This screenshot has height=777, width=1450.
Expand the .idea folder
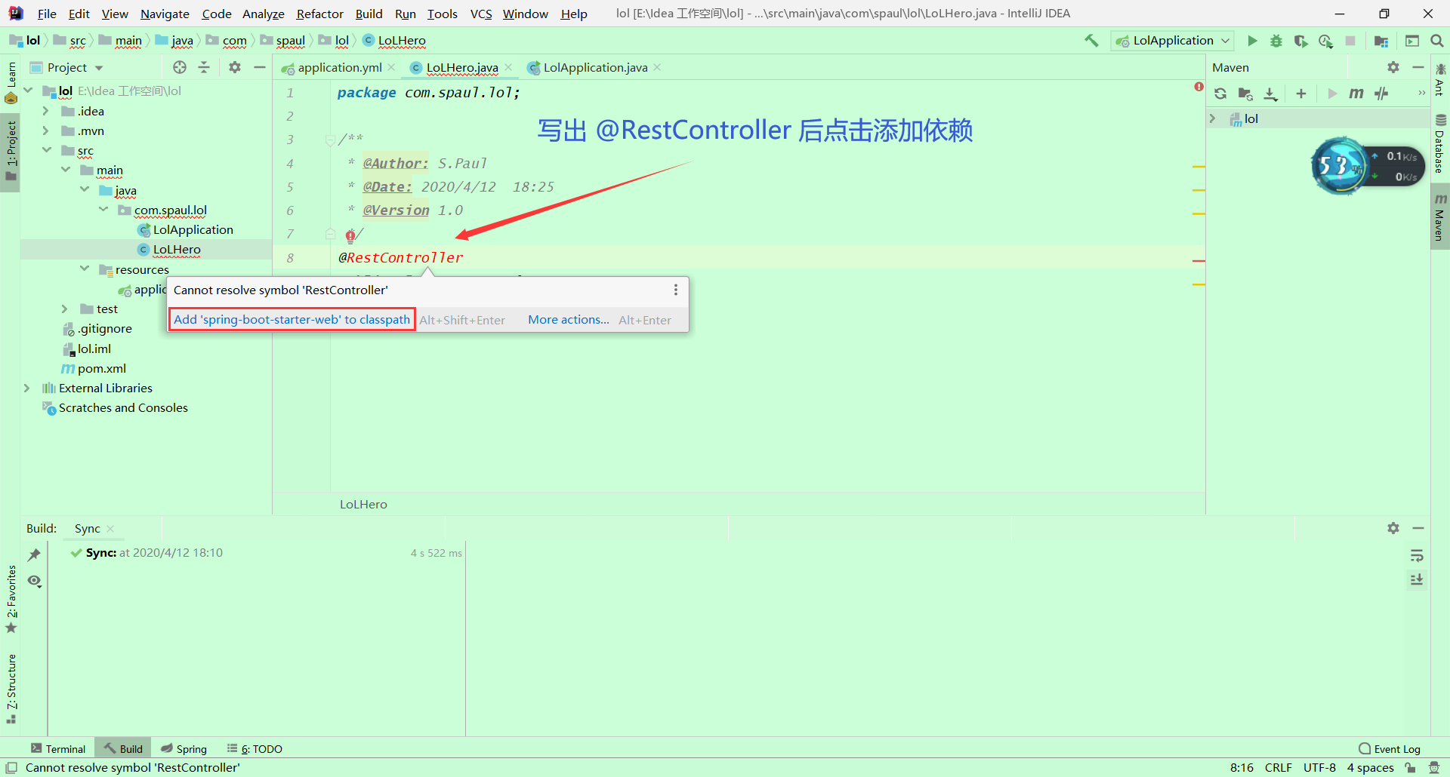46,111
